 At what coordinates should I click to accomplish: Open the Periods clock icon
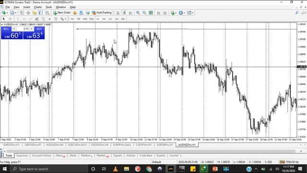coord(181,13)
